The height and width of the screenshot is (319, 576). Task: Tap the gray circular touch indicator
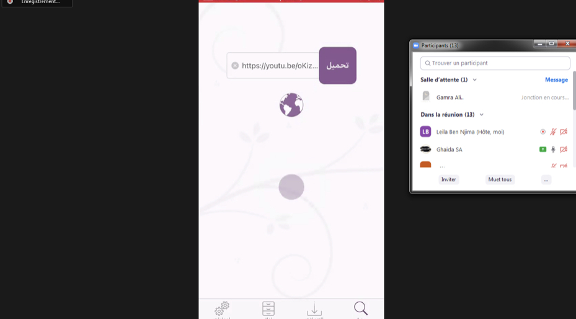[x=291, y=187]
